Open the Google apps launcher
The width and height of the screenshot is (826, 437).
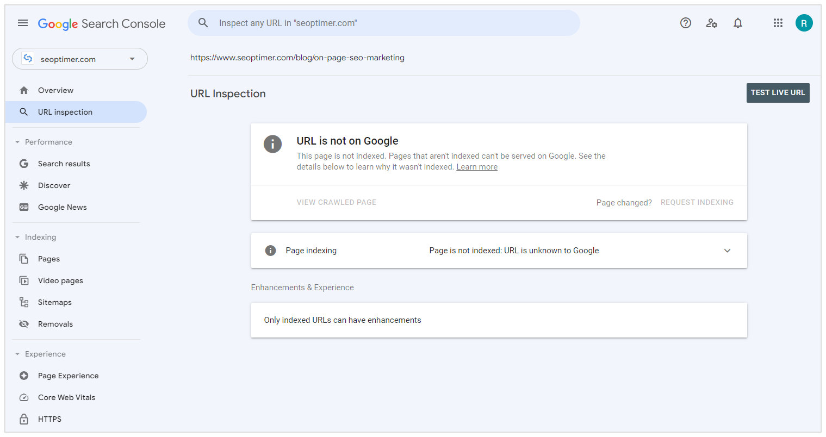tap(778, 23)
